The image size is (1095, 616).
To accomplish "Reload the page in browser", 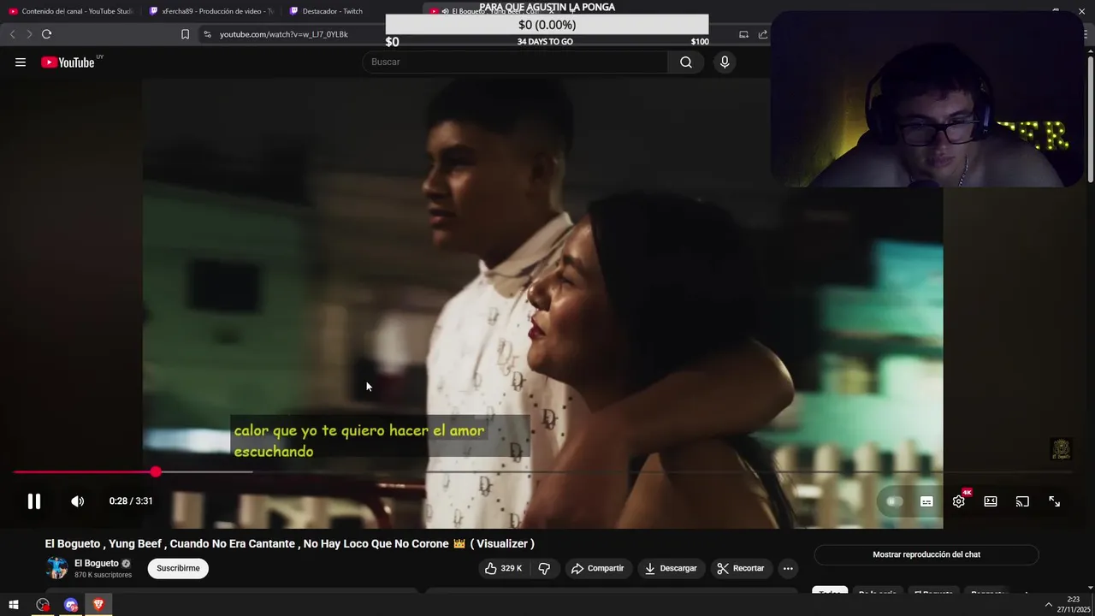I will point(46,34).
